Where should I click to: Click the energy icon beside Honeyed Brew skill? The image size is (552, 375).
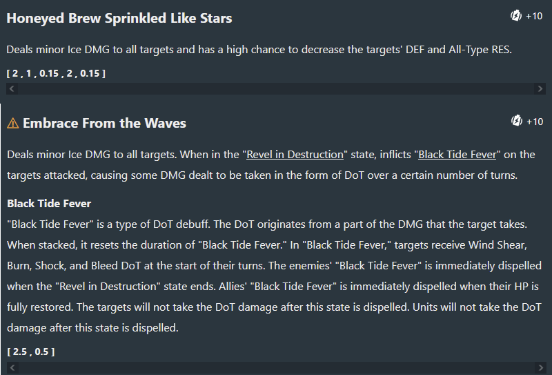tap(516, 16)
